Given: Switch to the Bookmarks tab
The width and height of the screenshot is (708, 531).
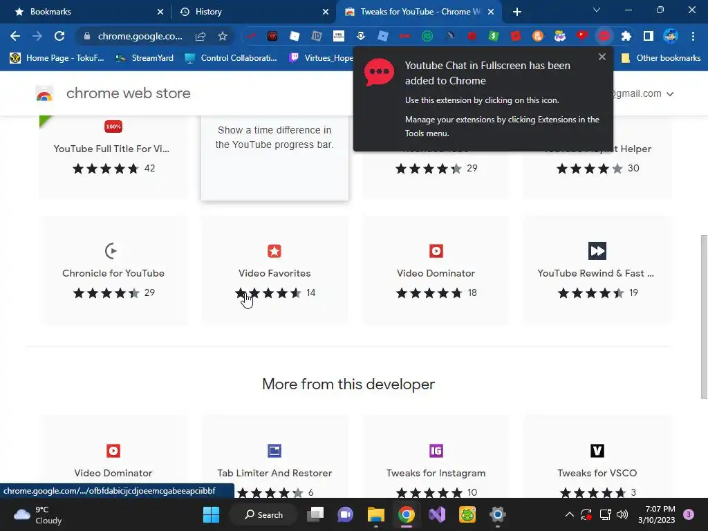Looking at the screenshot, I should coord(86,12).
